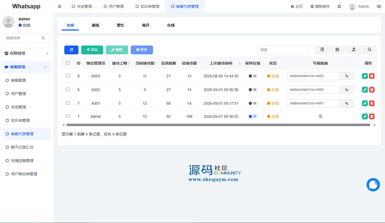
Task: Check the checkbox for row ID 9
Action: [68, 76]
